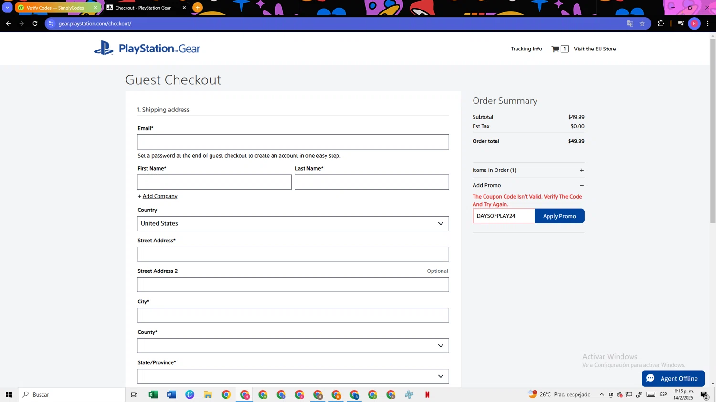This screenshot has width=716, height=402.
Task: Click the browser address bar URL
Action: [x=95, y=23]
